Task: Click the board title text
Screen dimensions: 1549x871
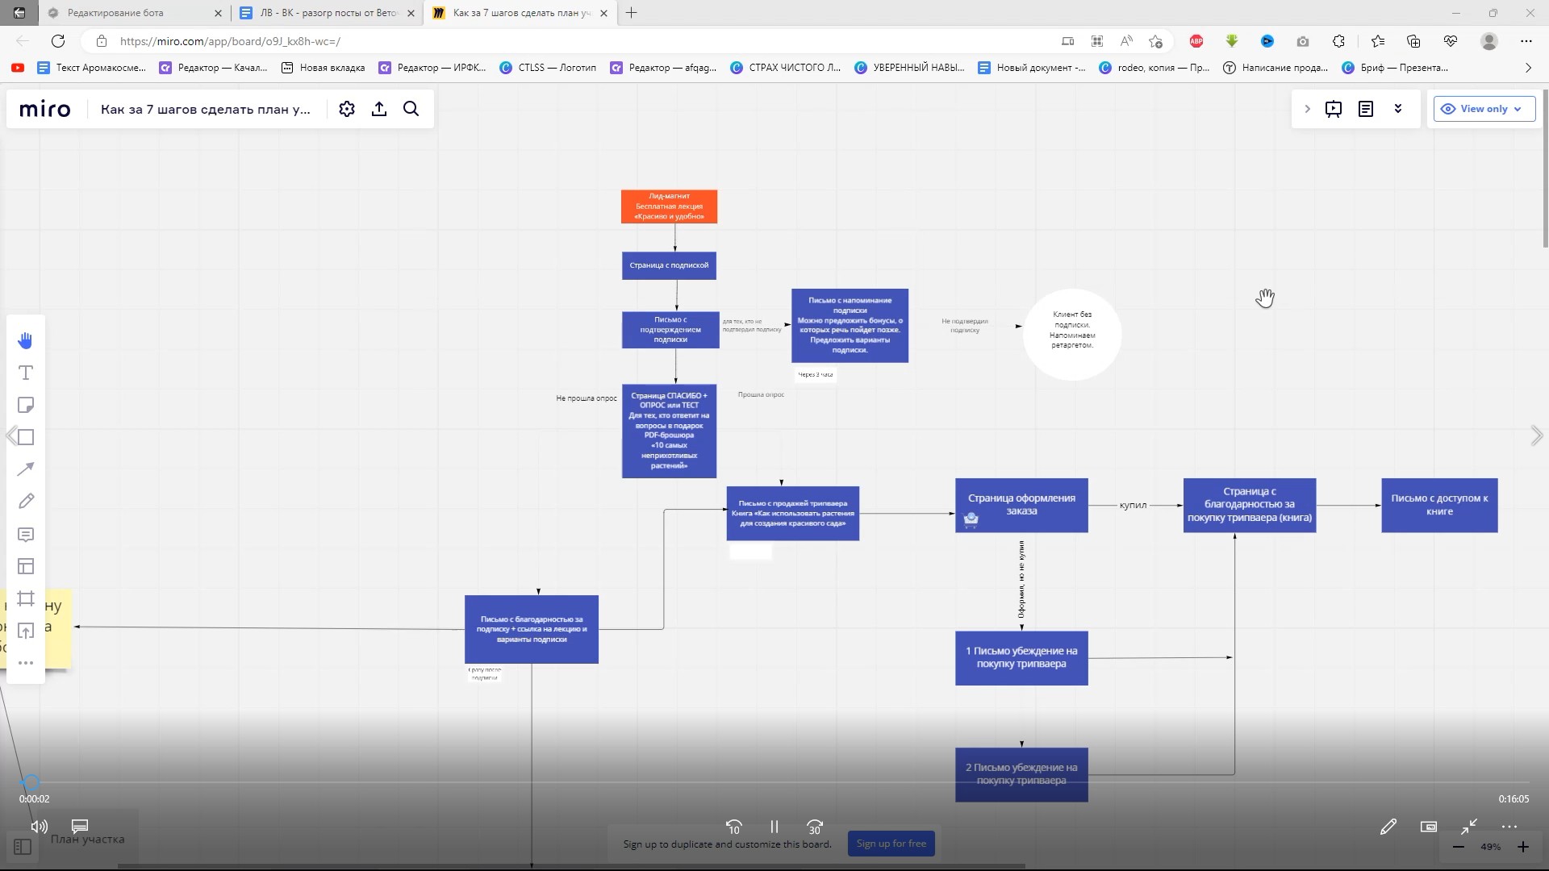Action: 205,109
